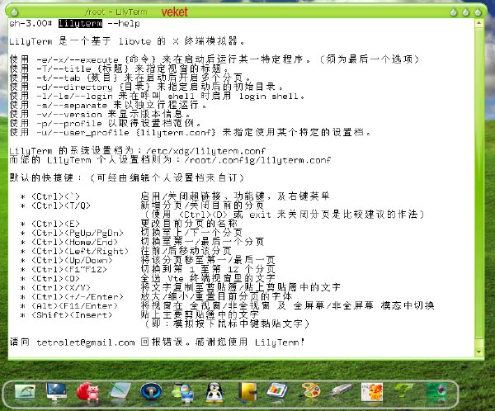Open the network computers dock icon

click(183, 393)
